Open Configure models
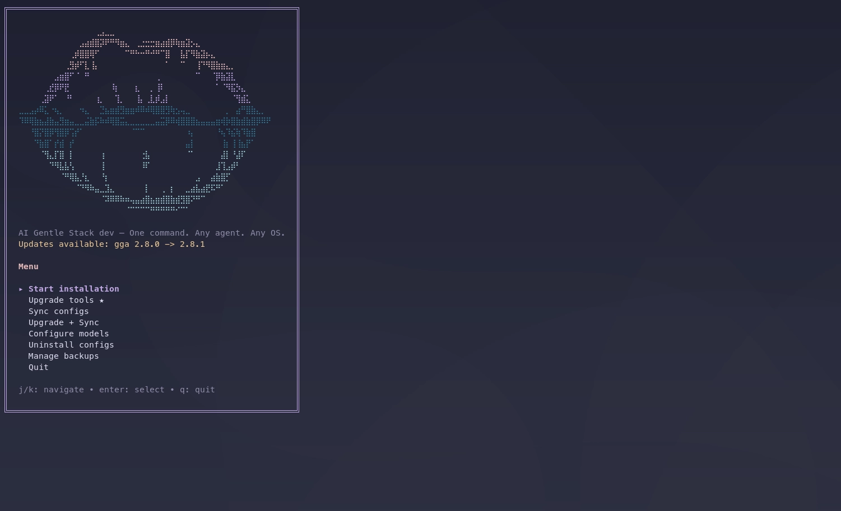This screenshot has height=511, width=841. [x=69, y=334]
